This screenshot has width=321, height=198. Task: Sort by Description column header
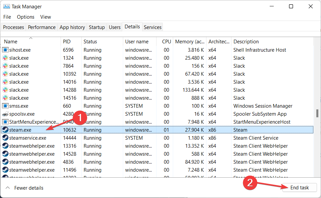[x=272, y=42]
